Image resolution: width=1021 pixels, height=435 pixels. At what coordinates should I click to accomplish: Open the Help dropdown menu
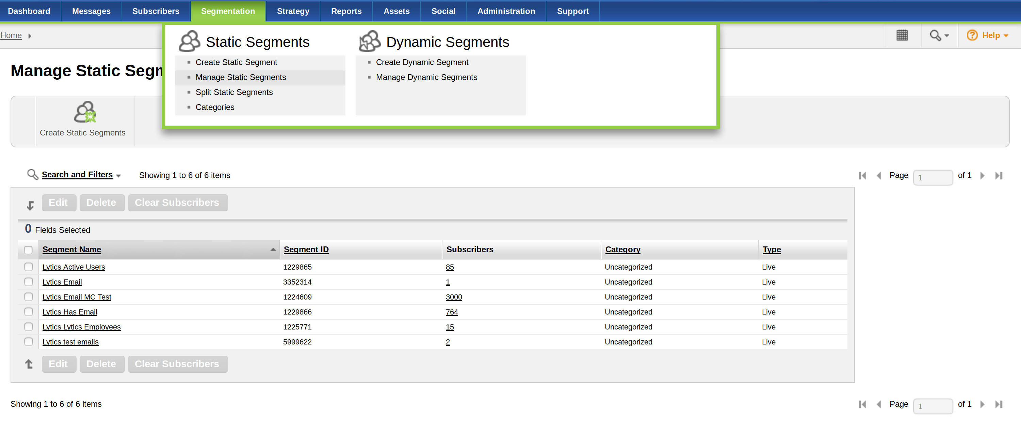point(1006,36)
